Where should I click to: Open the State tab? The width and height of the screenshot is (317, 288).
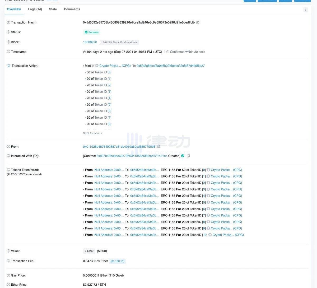pos(53,9)
